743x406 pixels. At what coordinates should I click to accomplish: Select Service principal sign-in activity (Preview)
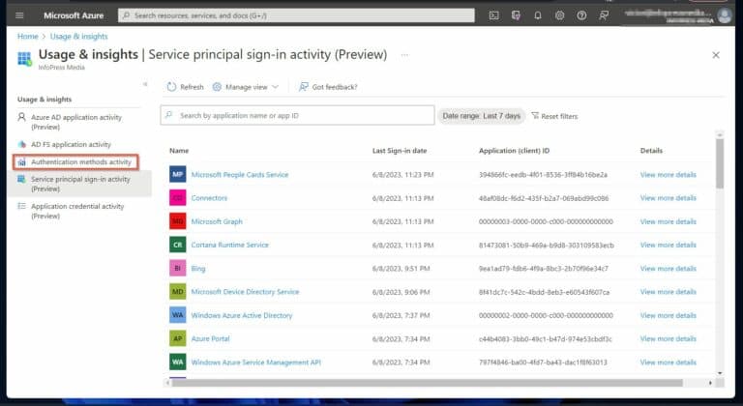click(80, 184)
